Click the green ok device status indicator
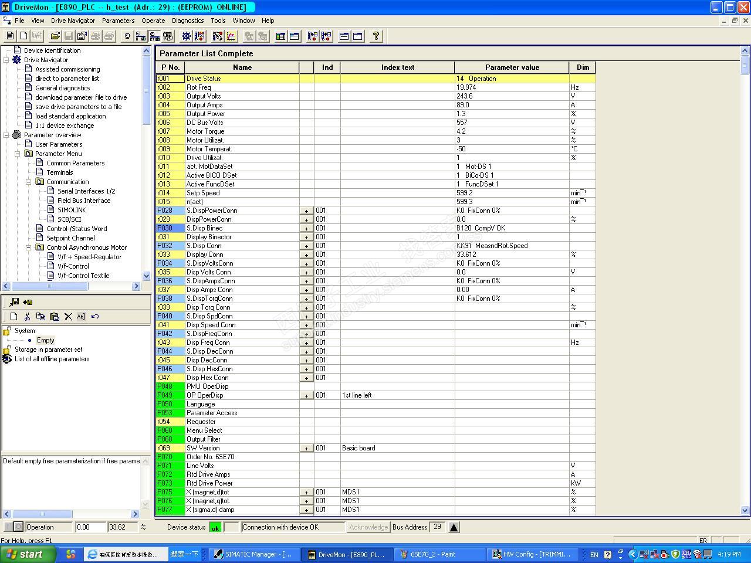Image resolution: width=751 pixels, height=563 pixels. click(215, 527)
